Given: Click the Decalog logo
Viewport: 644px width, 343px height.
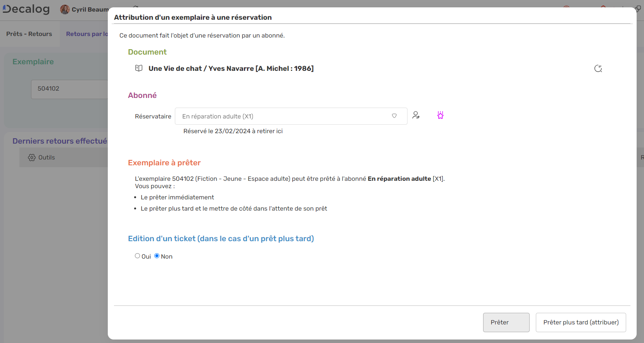Looking at the screenshot, I should coord(26,9).
